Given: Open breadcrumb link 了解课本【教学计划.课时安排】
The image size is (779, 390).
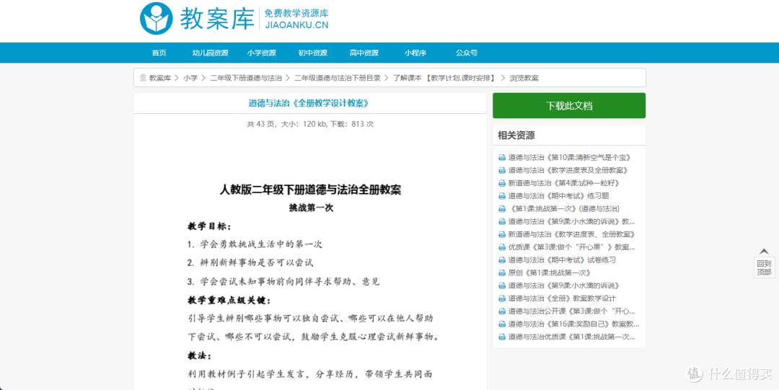Looking at the screenshot, I should click(x=444, y=78).
